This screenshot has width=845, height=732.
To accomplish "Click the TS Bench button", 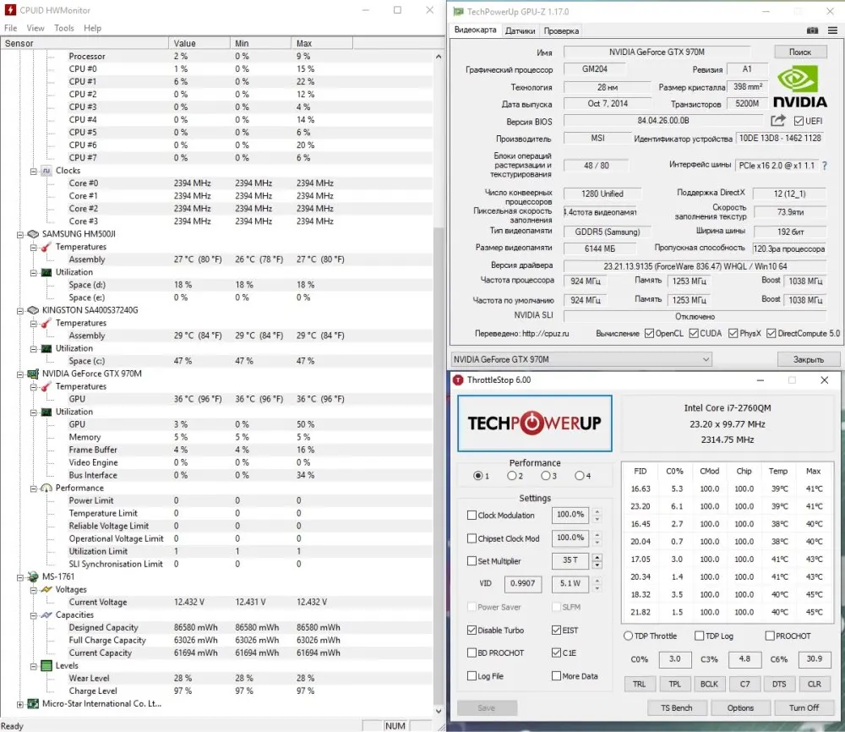I will click(677, 707).
